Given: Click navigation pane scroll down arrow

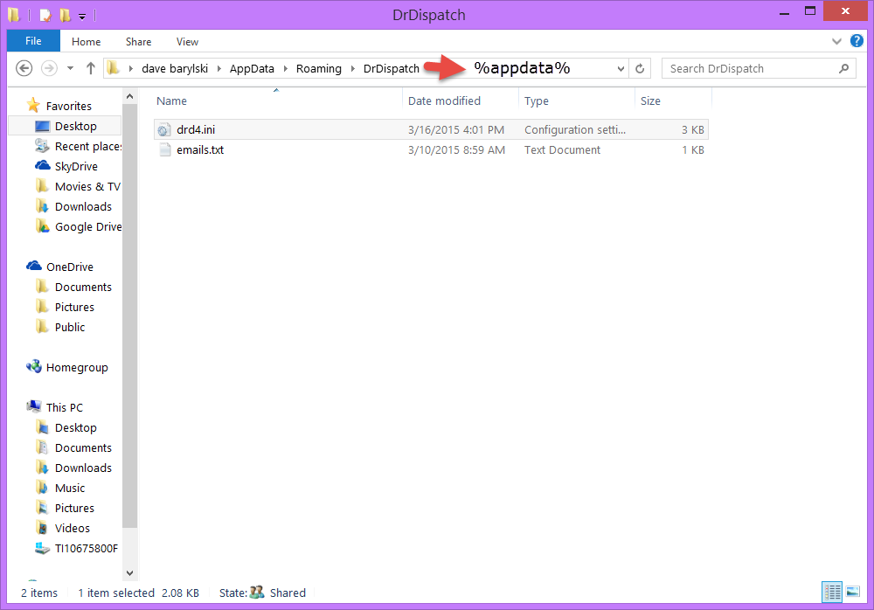Looking at the screenshot, I should click(130, 572).
